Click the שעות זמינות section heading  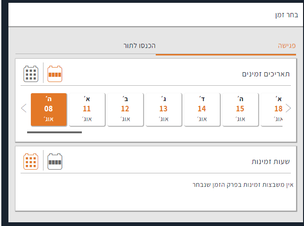pyautogui.click(x=271, y=162)
